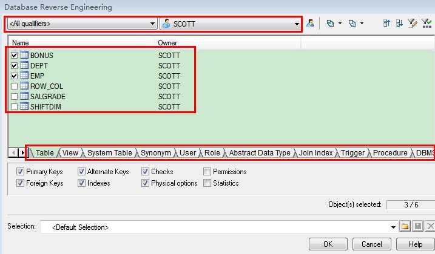
Task: Uncheck the DEPT table checkbox
Action: click(14, 65)
